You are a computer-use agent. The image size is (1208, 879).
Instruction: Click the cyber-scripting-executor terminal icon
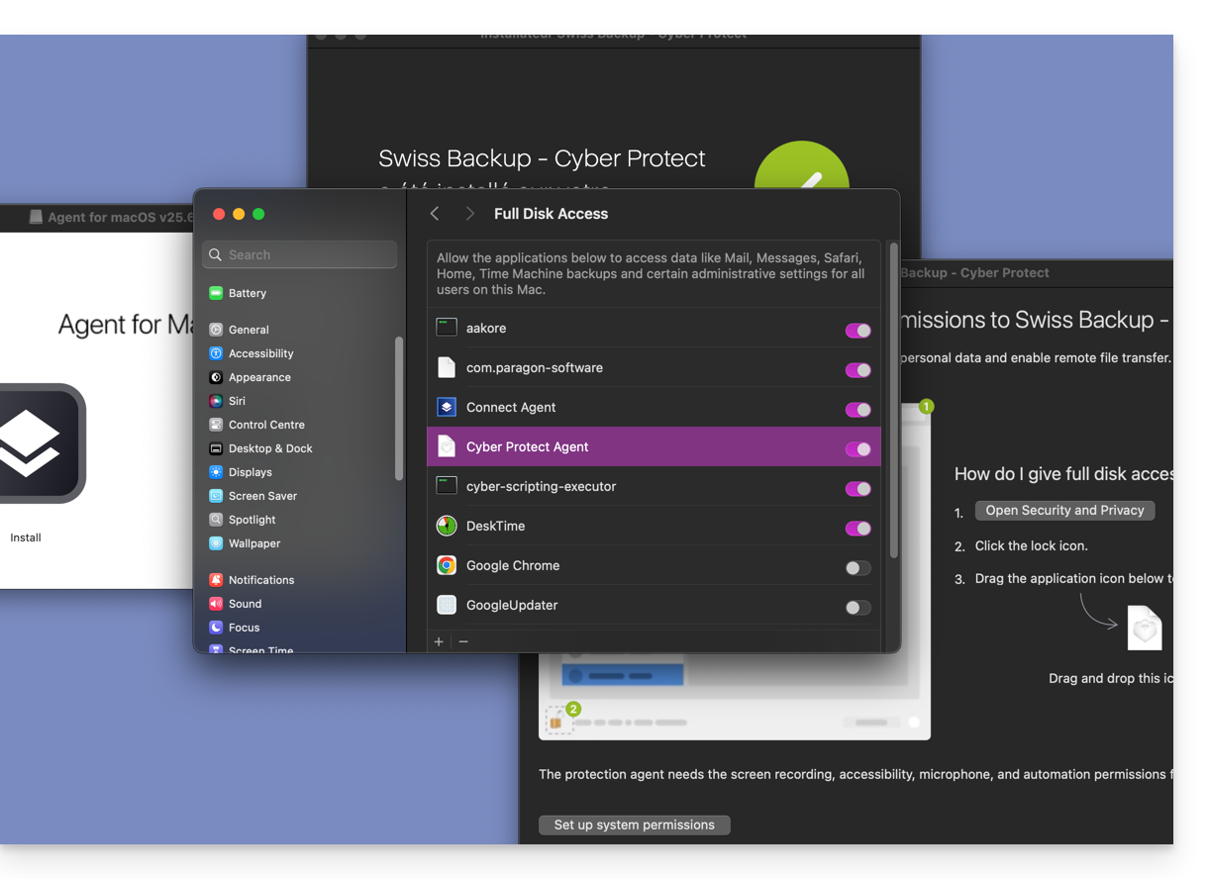point(447,486)
